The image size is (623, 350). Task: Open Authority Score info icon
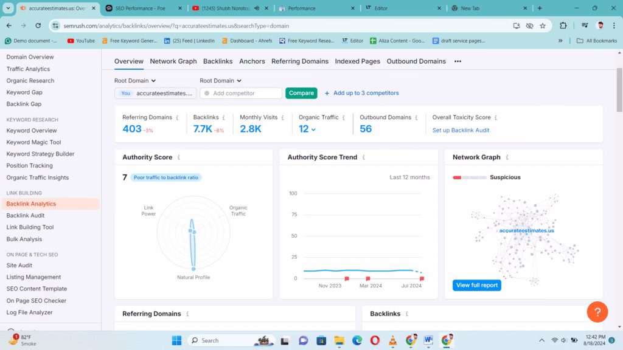[179, 157]
